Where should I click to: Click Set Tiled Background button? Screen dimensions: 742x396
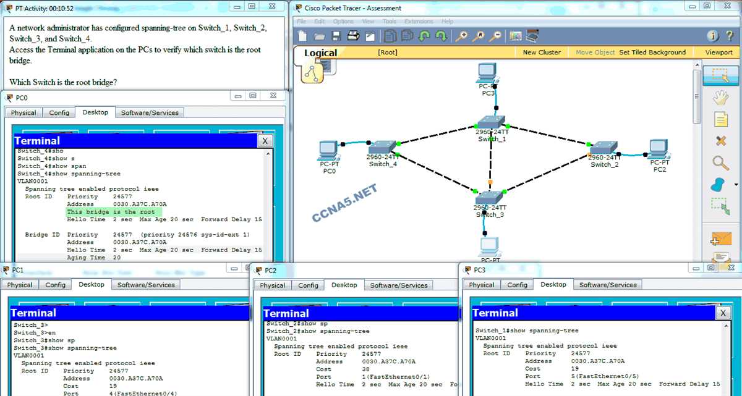point(652,53)
